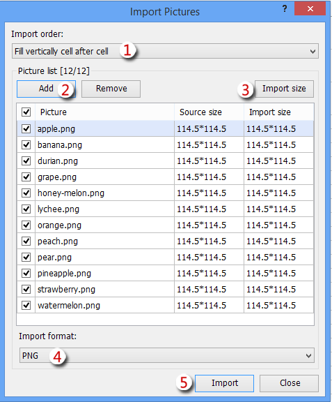Uncheck the strawberry.png checkbox
The width and height of the screenshot is (332, 402).
pyautogui.click(x=26, y=289)
